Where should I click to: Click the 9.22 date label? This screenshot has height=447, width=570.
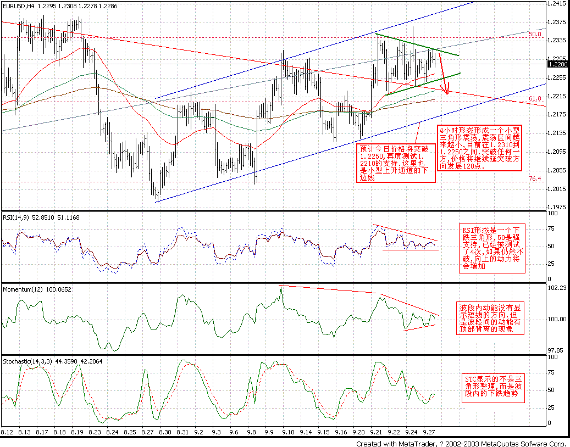click(x=394, y=432)
